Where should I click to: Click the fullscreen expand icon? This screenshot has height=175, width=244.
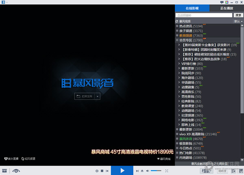pos(166,171)
